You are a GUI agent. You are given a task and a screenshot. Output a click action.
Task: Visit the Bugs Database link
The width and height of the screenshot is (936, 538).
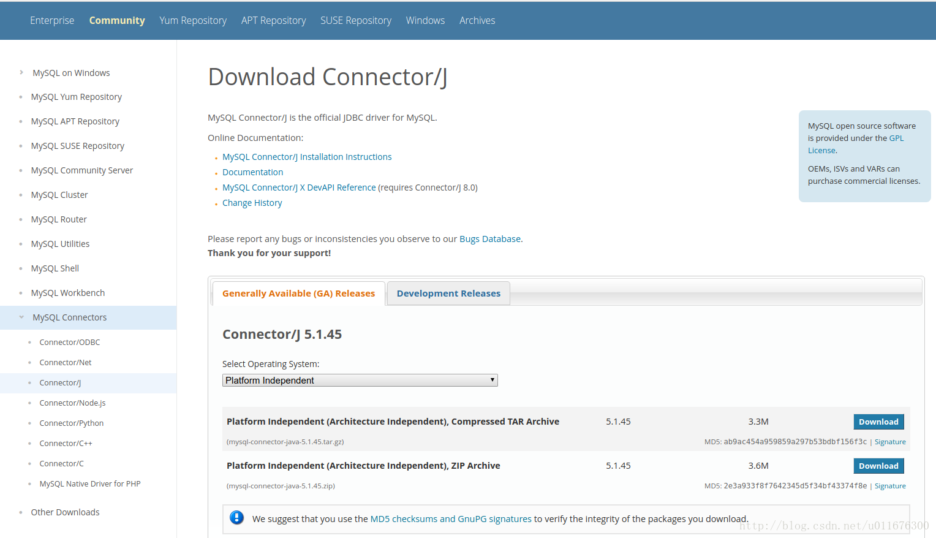[490, 239]
